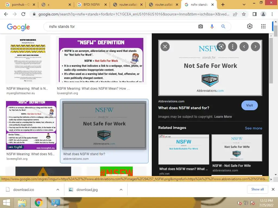Start voice search with microphone
278x208 pixels.
pyautogui.click(x=212, y=27)
